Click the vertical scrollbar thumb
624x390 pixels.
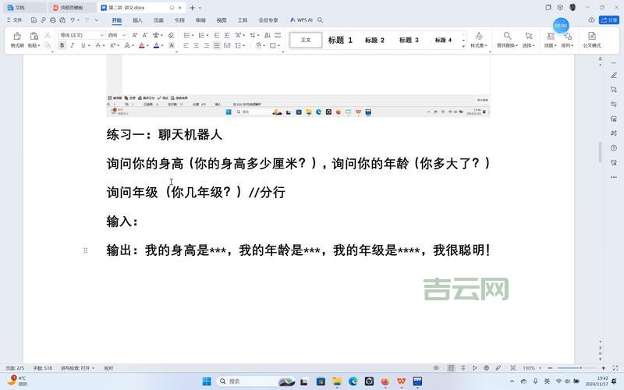click(600, 152)
